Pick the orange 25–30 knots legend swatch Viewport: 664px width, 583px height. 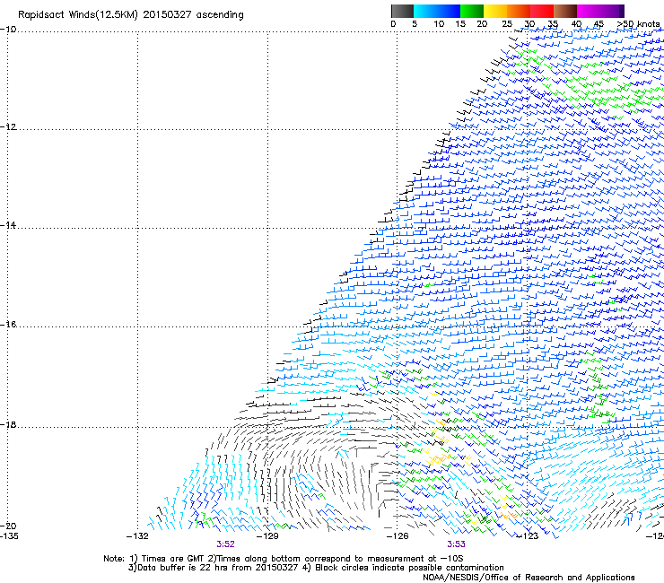pos(519,11)
